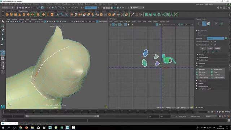Open the Workspace Maya Classic dropdown
Viewport: 231px width, 130px height.
216,4
